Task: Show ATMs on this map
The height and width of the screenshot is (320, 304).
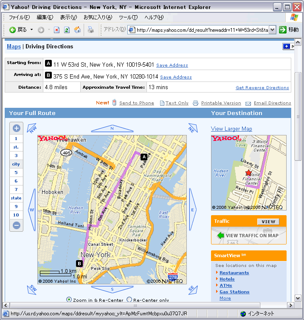Action: [226, 286]
